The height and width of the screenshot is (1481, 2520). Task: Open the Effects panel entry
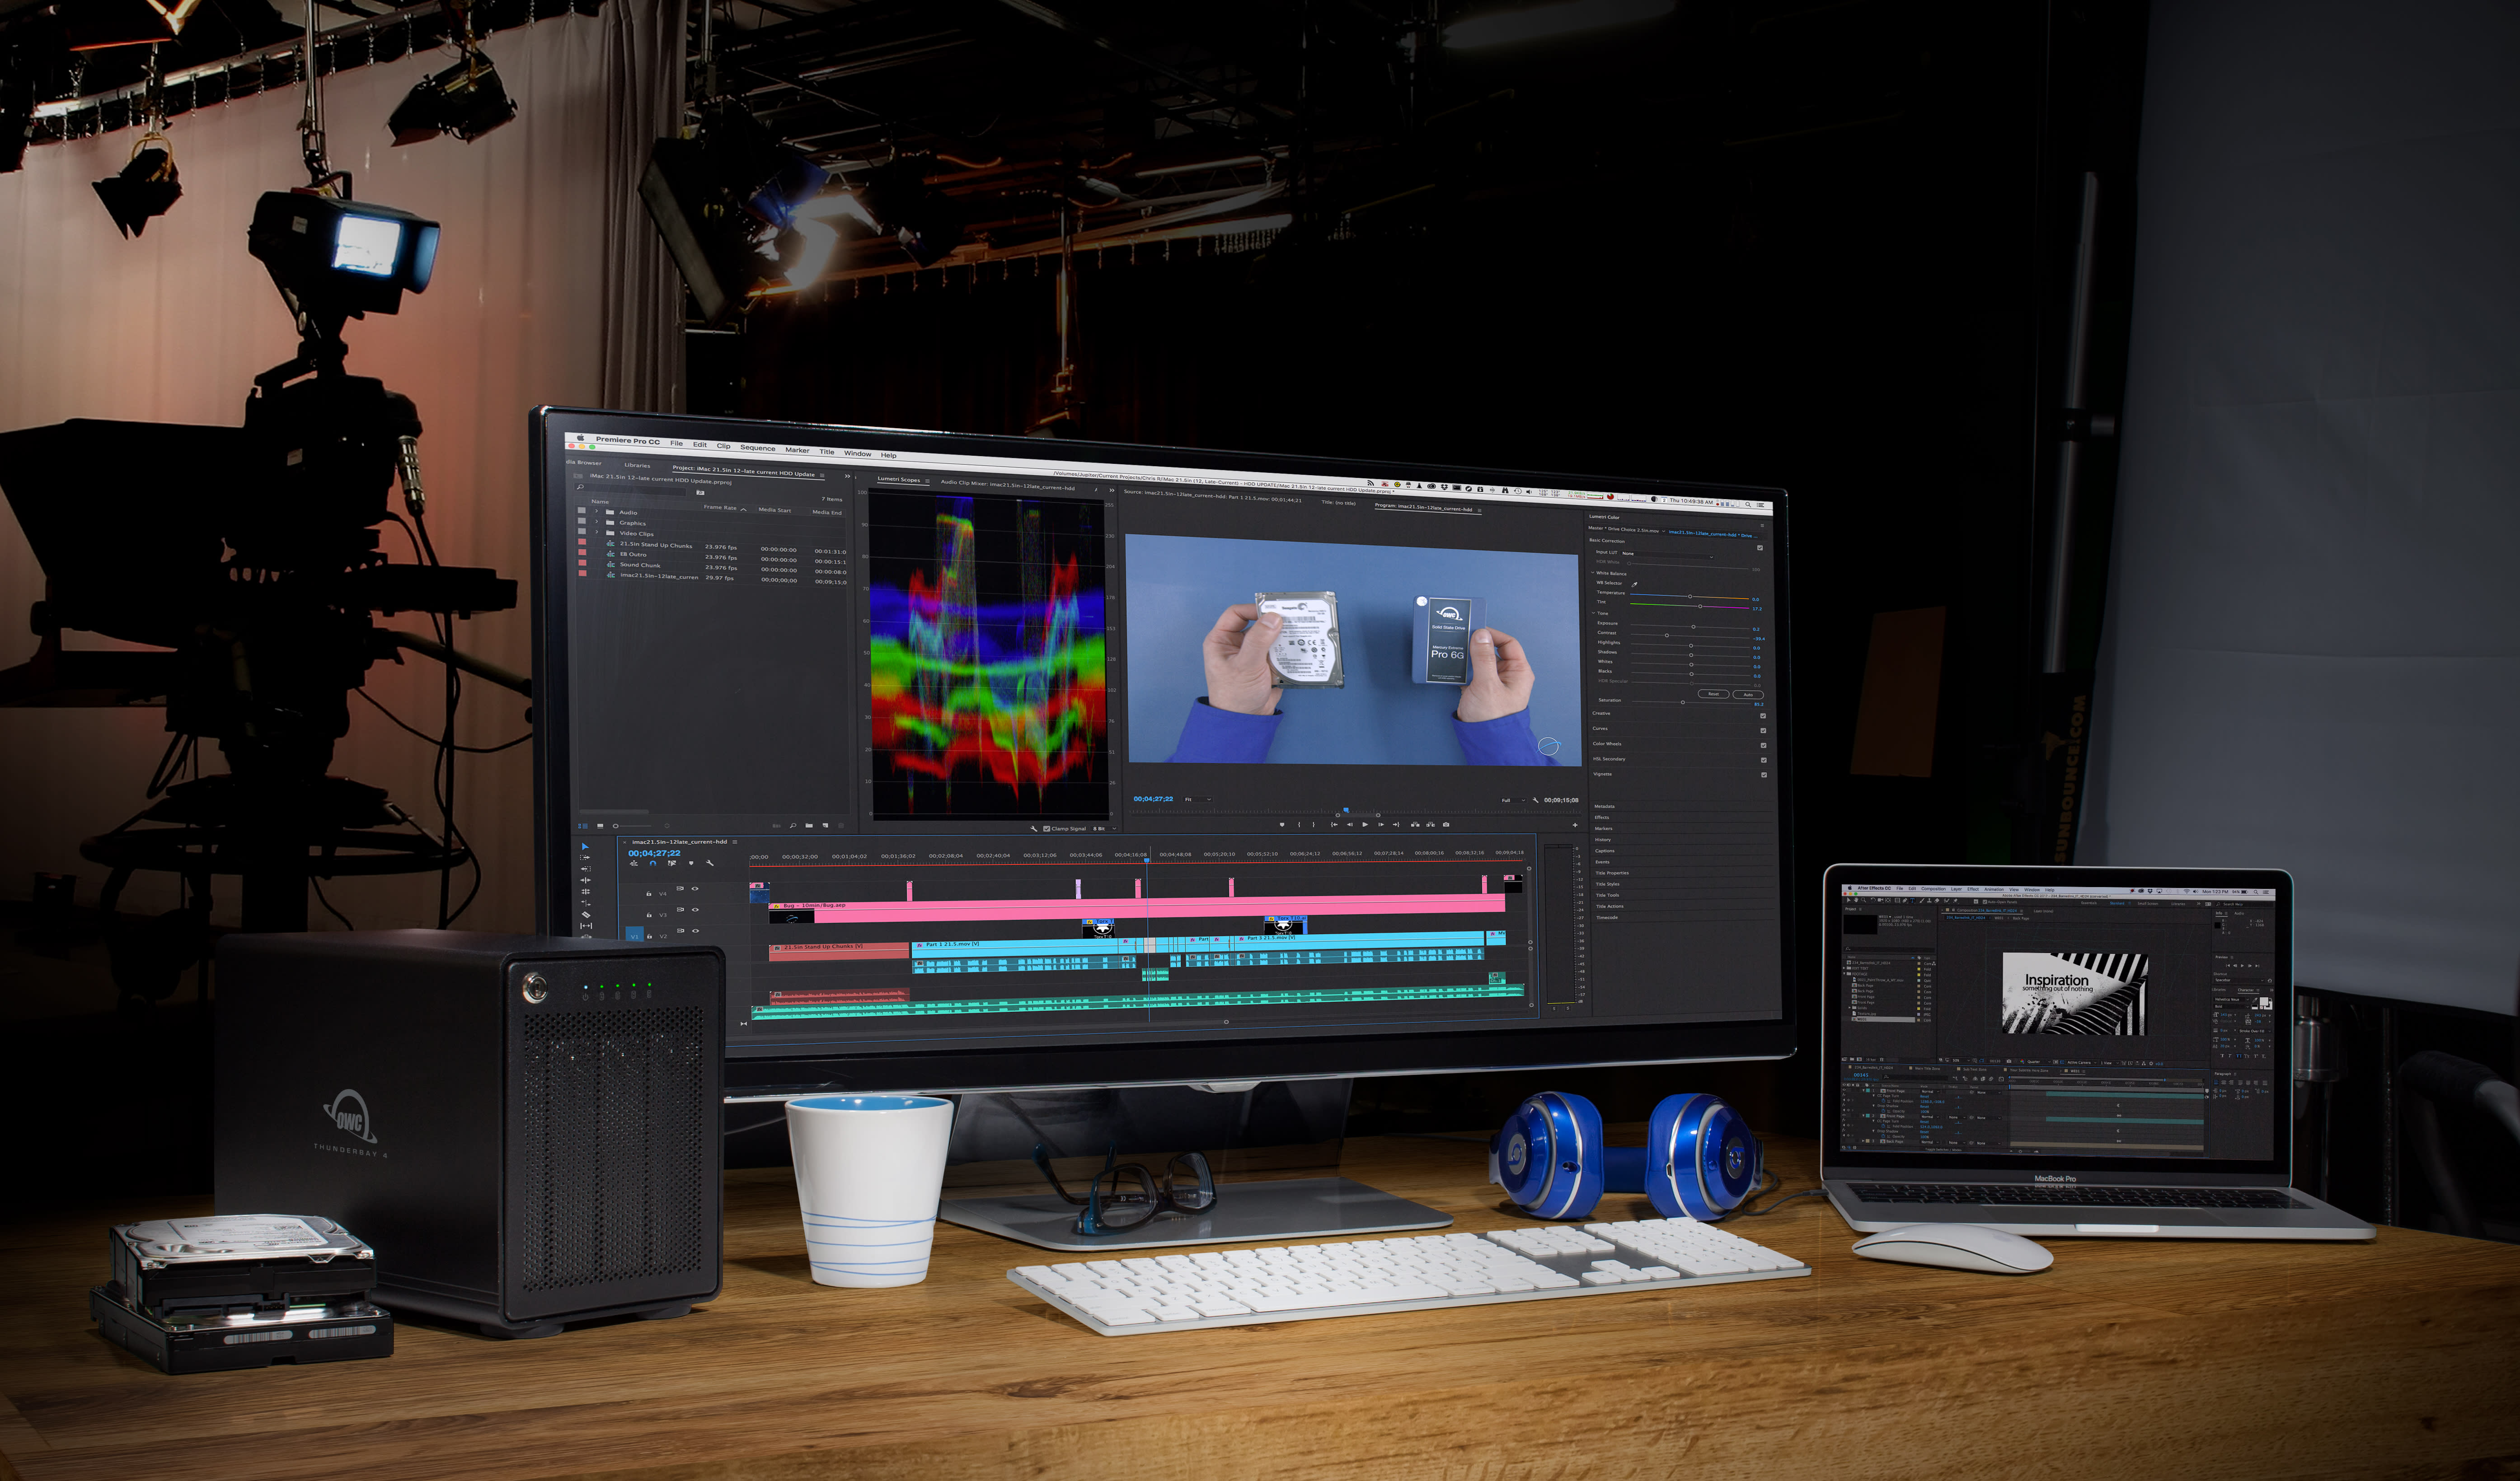pyautogui.click(x=1602, y=818)
